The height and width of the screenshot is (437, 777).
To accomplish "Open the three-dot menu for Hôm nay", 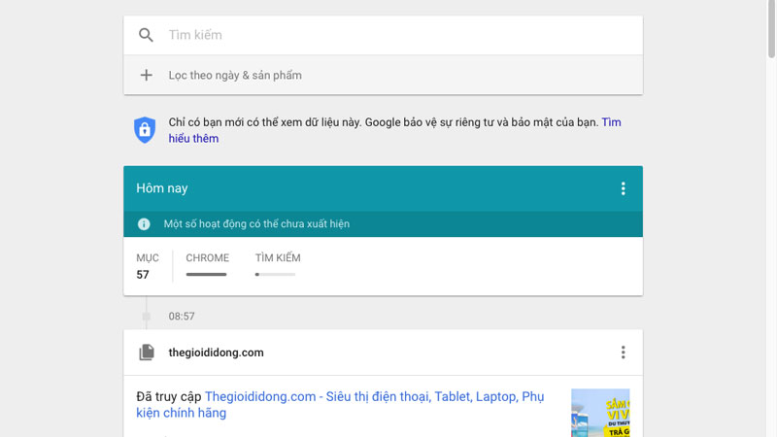I will point(623,188).
